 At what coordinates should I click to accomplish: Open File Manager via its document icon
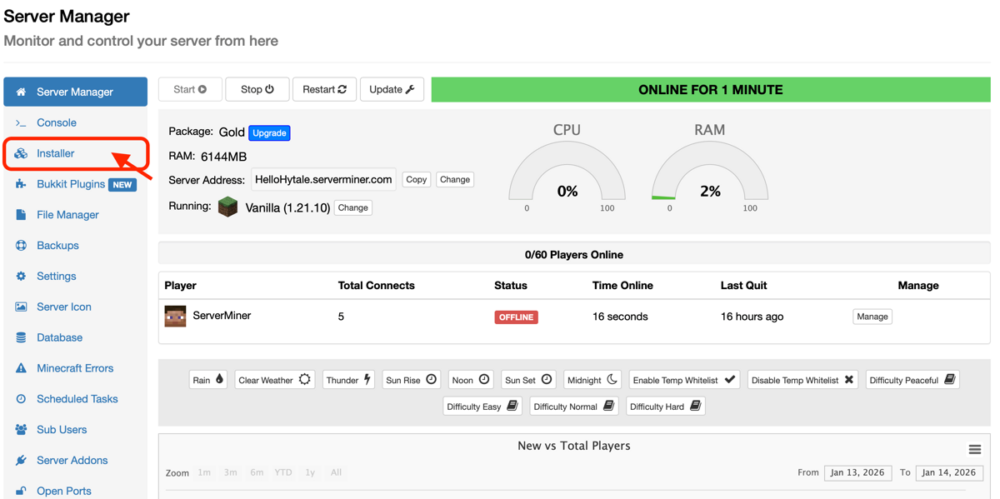(22, 214)
